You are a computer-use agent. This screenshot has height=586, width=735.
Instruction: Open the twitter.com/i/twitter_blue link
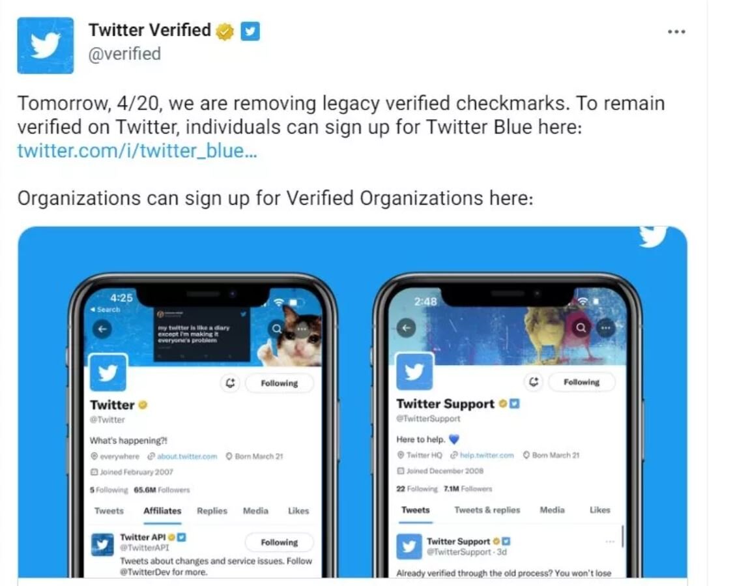click(137, 151)
